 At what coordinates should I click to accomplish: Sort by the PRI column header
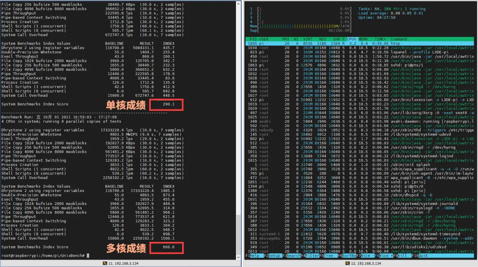pyautogui.click(x=285, y=39)
